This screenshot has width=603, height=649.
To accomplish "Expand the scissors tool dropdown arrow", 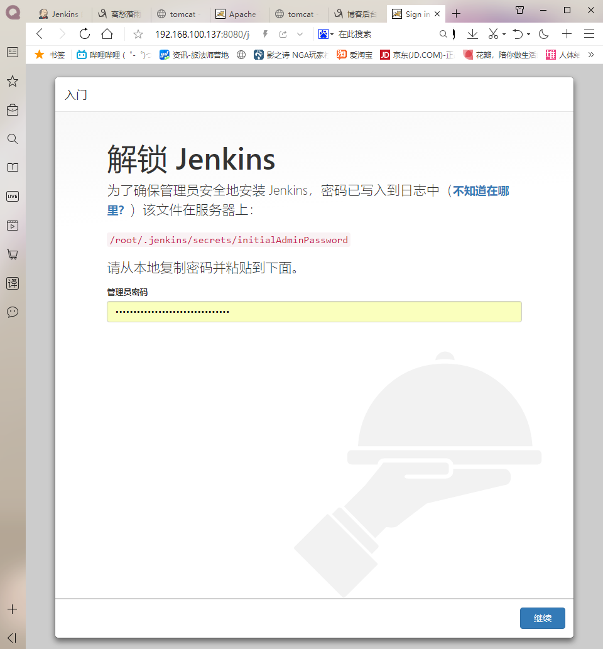I will (504, 35).
